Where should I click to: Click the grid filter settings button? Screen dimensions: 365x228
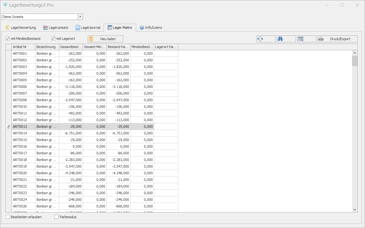click(x=306, y=39)
